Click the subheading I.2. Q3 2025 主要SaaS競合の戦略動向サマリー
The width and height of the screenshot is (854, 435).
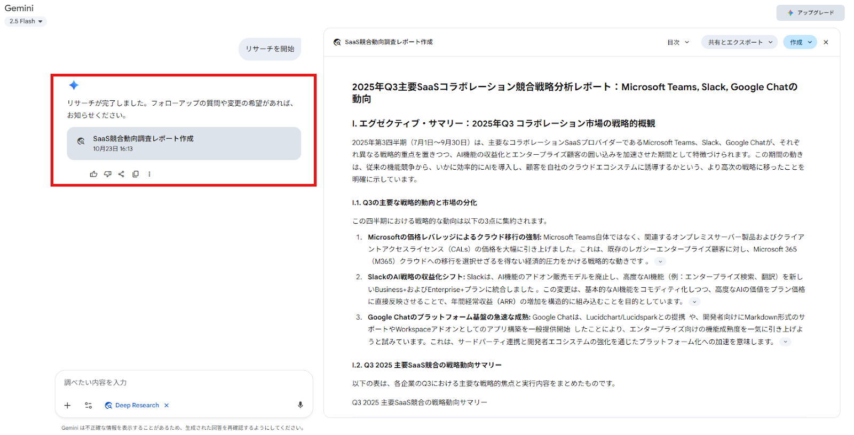pos(426,365)
